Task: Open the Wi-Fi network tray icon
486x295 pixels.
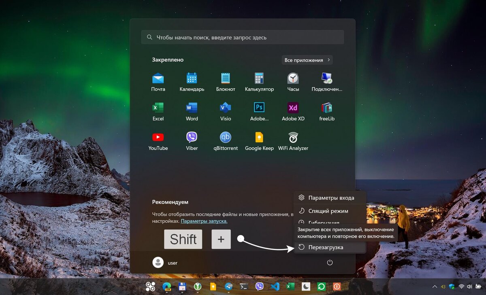Action: pyautogui.click(x=461, y=287)
